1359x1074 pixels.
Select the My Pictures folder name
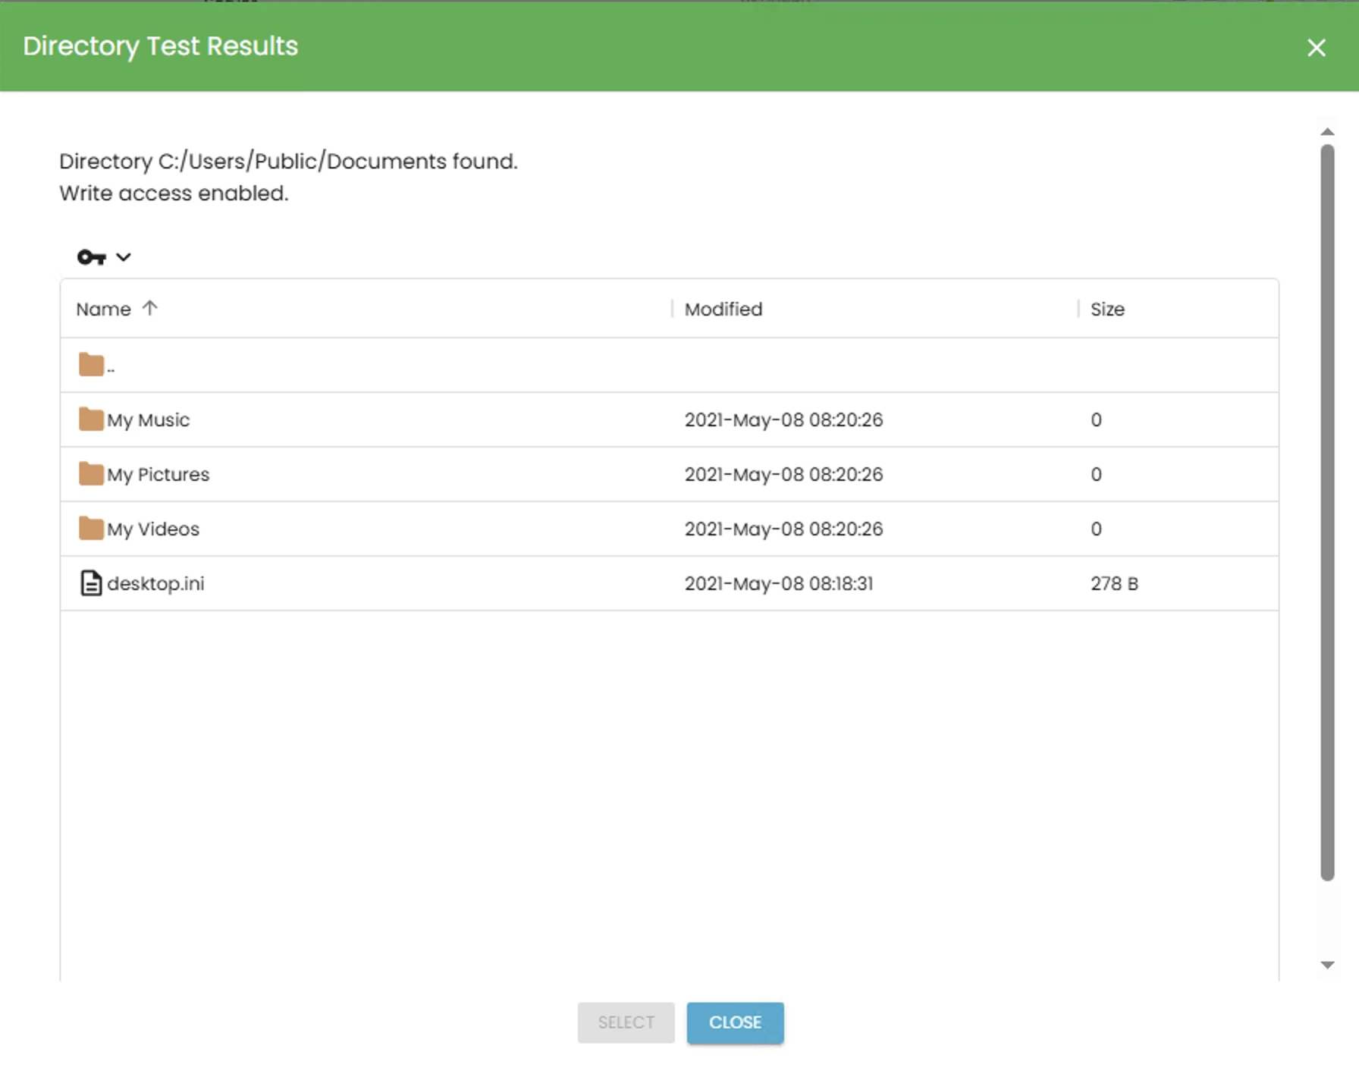(x=158, y=475)
